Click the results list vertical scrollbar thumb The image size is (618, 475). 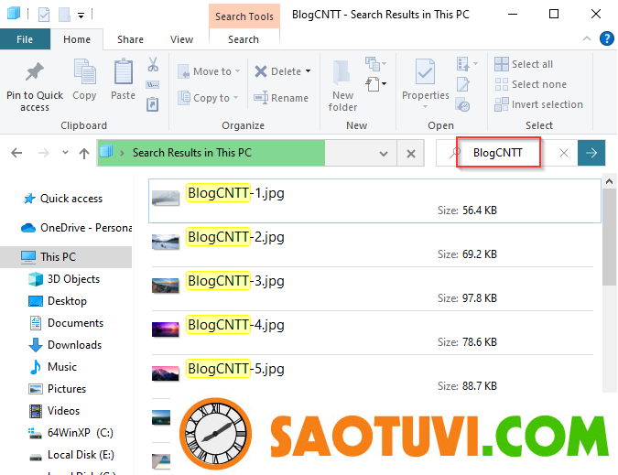coord(609,237)
